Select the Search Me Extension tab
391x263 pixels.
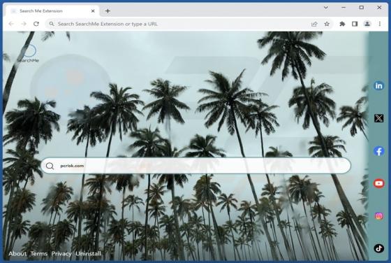[52, 11]
